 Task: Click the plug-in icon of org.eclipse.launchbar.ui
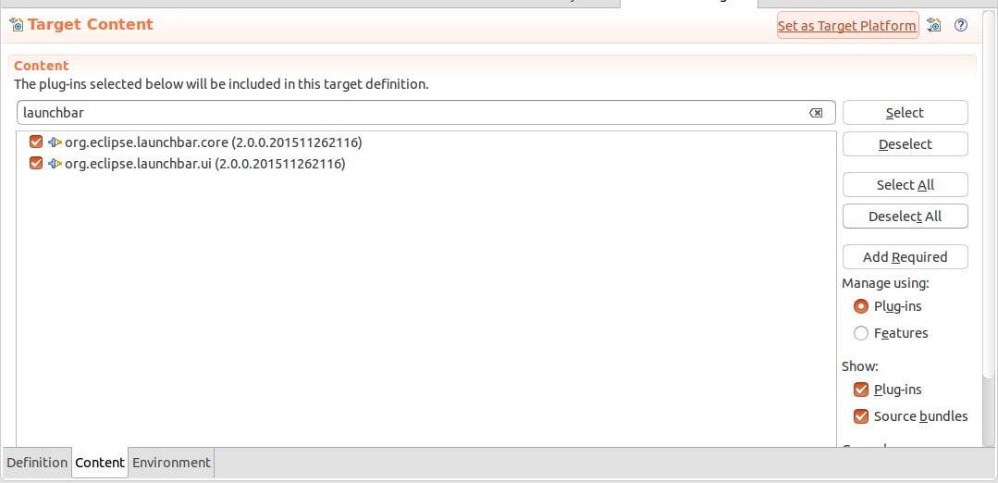point(55,164)
